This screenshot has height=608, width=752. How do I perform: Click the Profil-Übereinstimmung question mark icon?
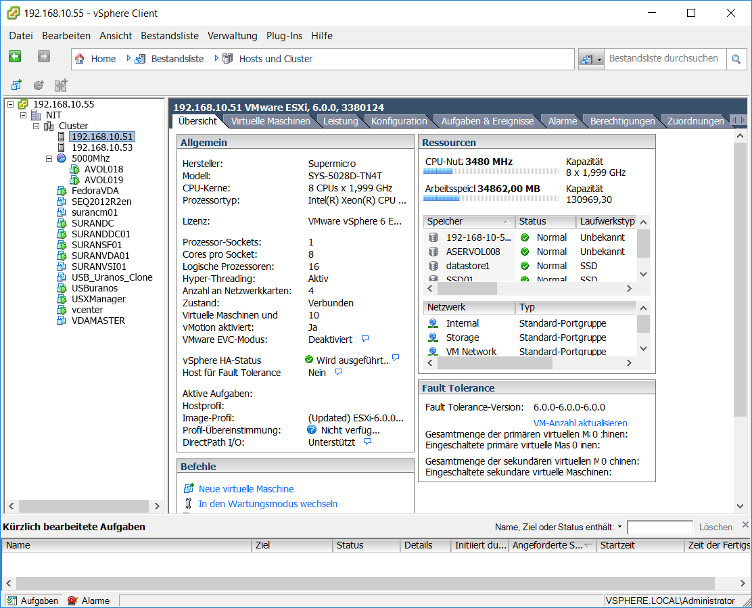point(312,429)
